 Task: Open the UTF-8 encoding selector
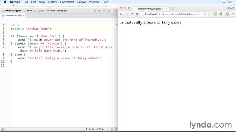(101, 129)
